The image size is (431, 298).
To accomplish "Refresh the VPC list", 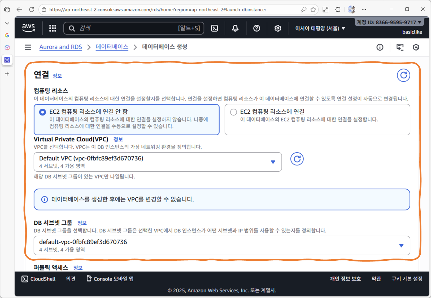I will coord(297,159).
